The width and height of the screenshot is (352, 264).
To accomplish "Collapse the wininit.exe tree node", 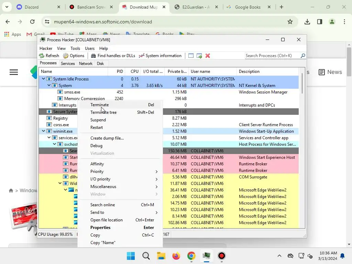I will point(44,131).
